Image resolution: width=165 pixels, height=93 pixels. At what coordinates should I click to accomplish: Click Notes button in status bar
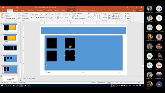pyautogui.click(x=93, y=83)
